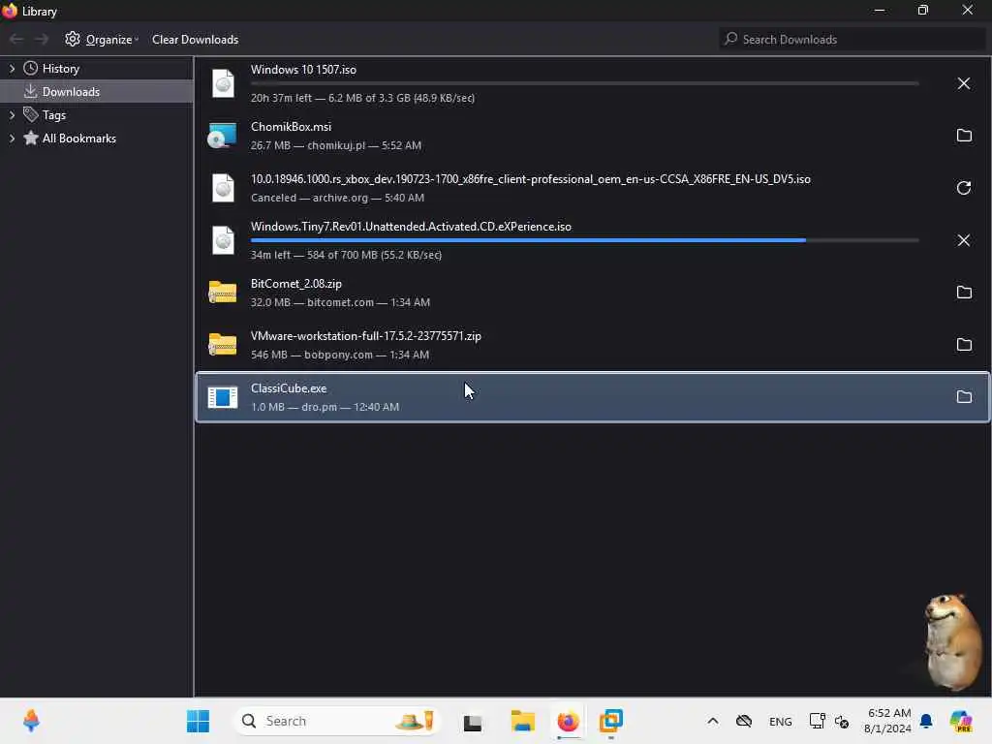Open the Task View taskbar button
The height and width of the screenshot is (744, 992).
(473, 721)
